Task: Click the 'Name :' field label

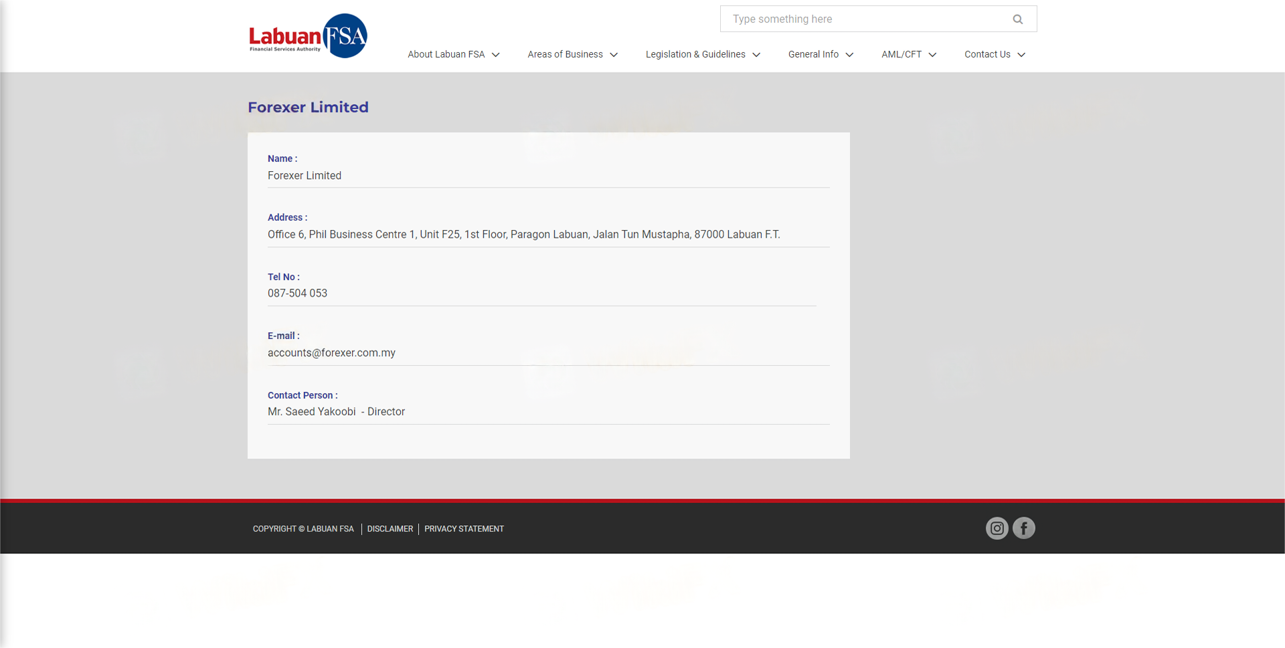Action: 282,158
